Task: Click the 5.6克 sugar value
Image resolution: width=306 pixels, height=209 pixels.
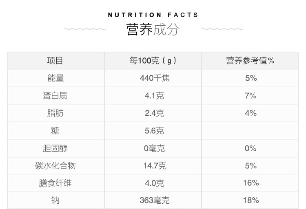Action: (154, 130)
